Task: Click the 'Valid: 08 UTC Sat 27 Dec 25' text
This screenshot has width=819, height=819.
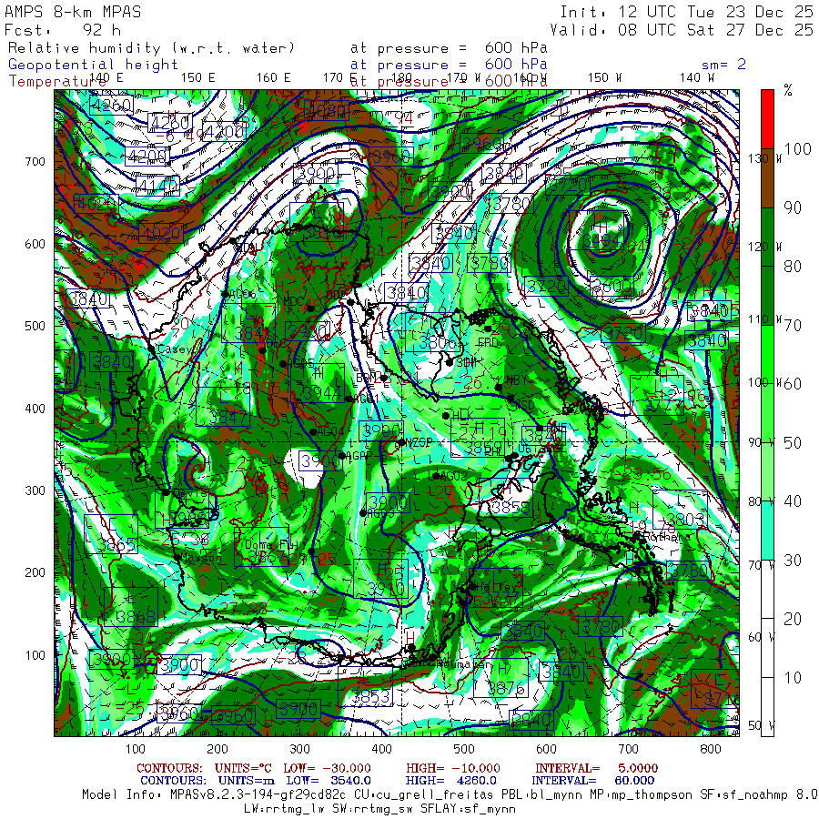Action: [686, 29]
